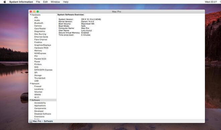Open the Window menu
The width and height of the screenshot is (221, 130).
[x=55, y=2]
